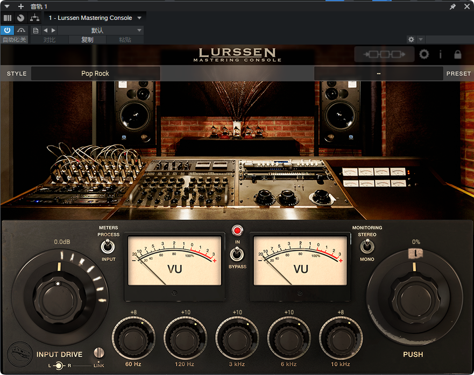Expand the top-left window menu triangle
474x375 pixels.
7,6
